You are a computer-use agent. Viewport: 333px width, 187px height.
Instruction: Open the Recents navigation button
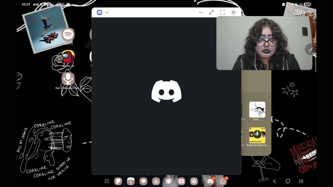tap(301, 181)
